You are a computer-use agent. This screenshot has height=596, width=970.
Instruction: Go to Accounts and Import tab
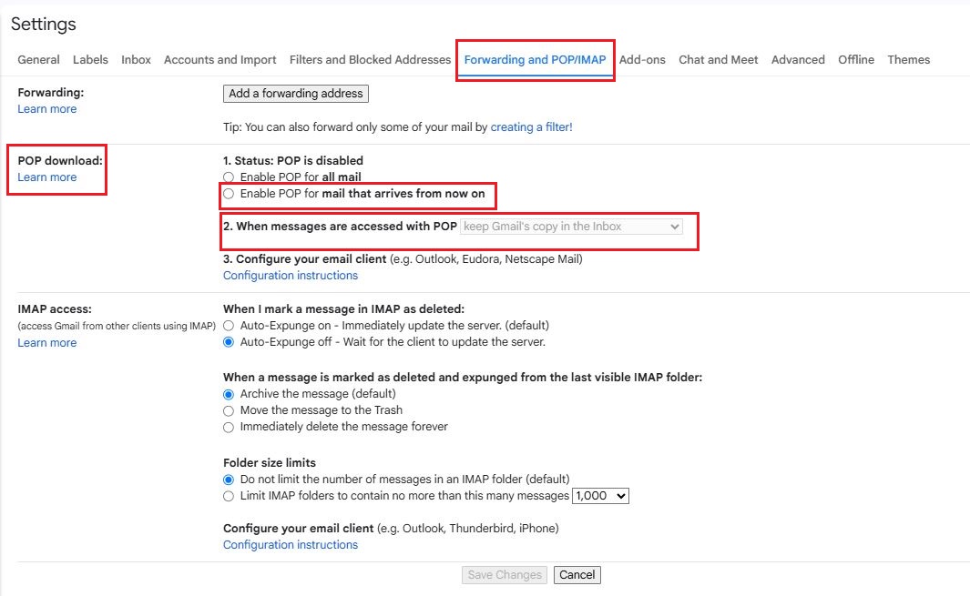click(x=220, y=60)
